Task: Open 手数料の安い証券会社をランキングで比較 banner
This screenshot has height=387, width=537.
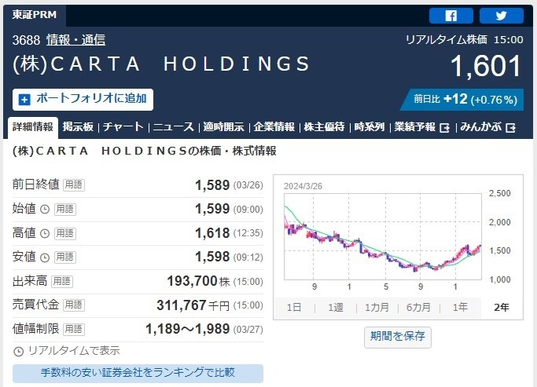Action: tap(138, 374)
